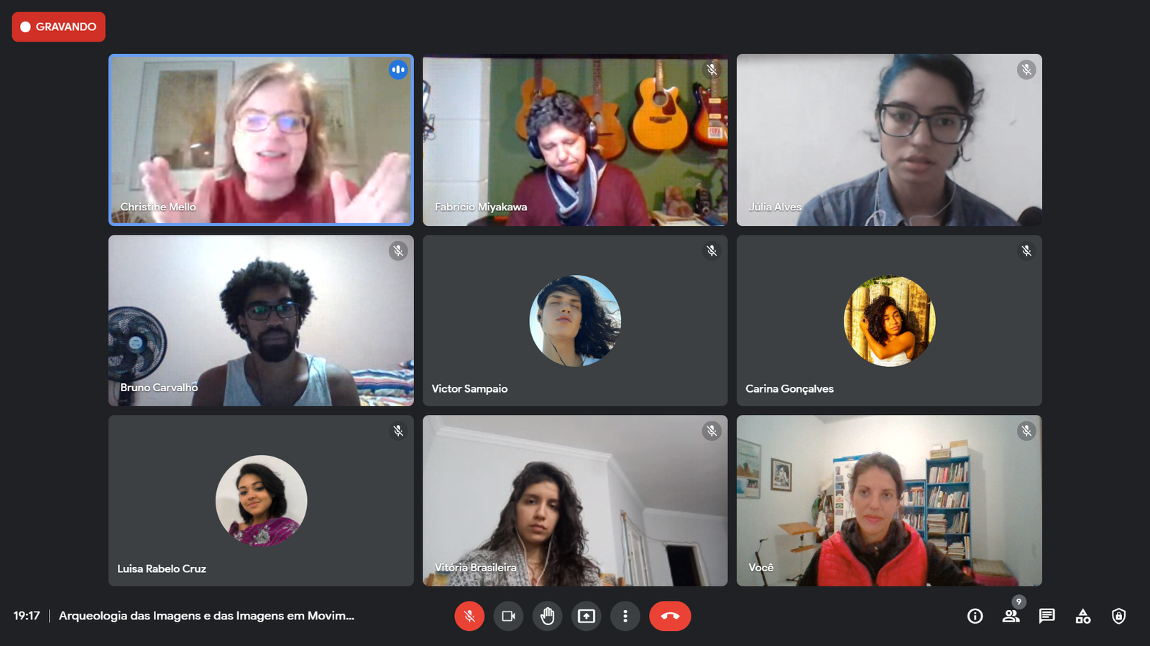Open the three-dot more options menu

(x=625, y=616)
